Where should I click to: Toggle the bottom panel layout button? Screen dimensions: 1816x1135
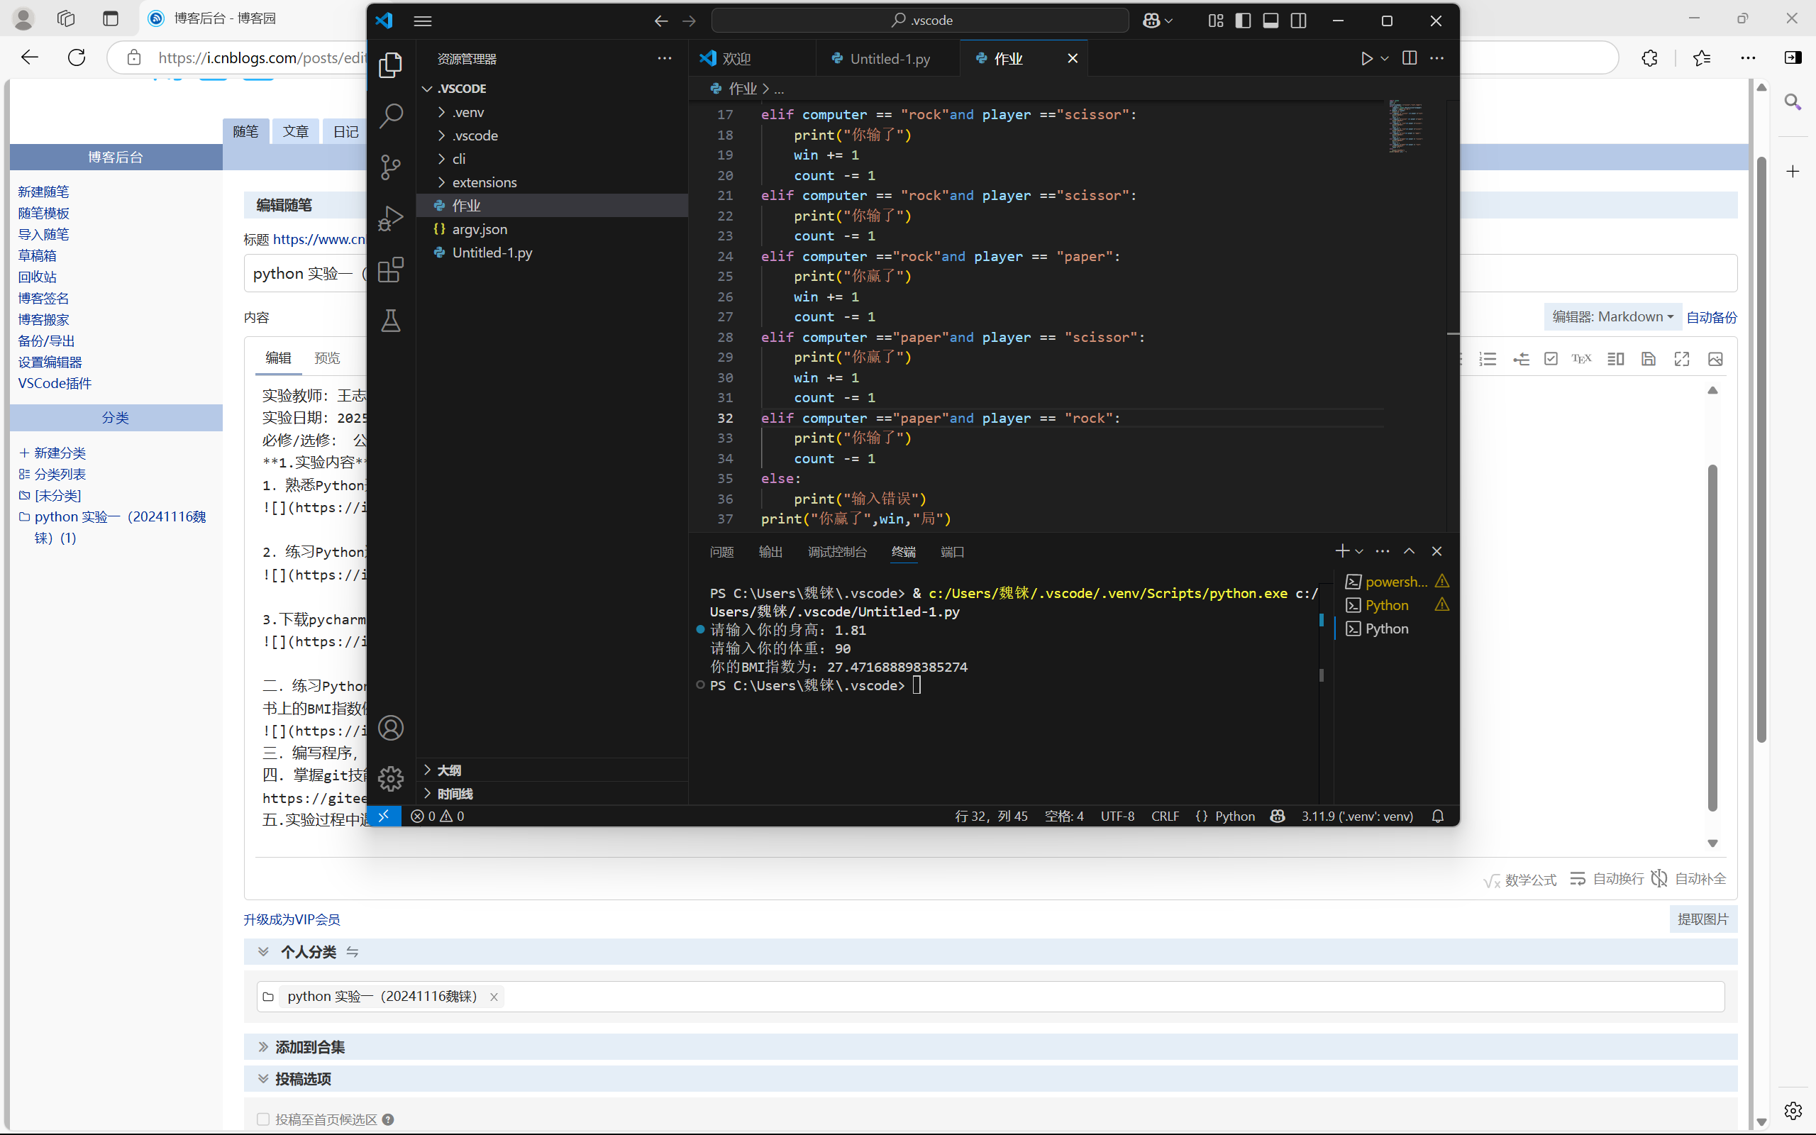point(1270,21)
